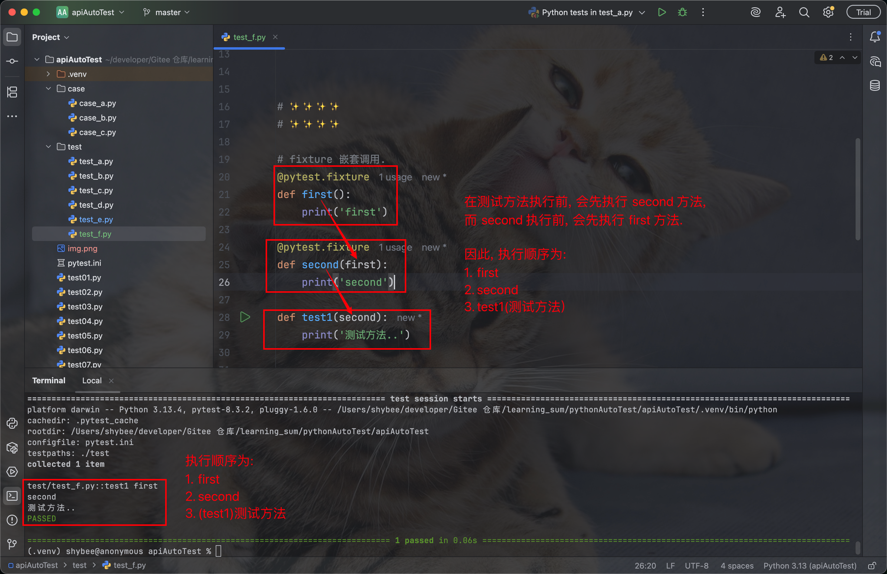Open the Structure tool window

point(12,92)
